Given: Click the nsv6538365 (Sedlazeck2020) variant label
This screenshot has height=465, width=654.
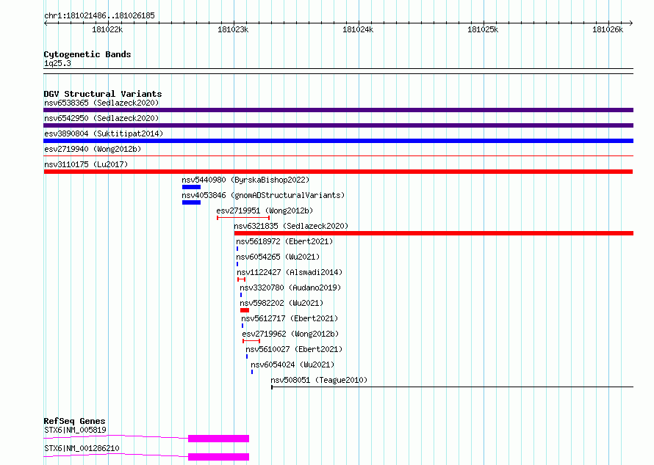Looking at the screenshot, I should point(101,103).
